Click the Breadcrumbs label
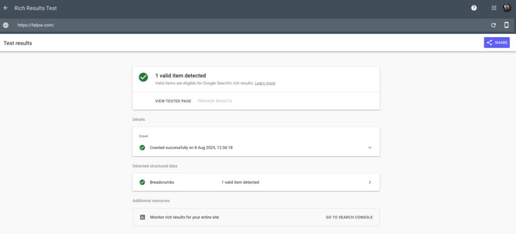Screen dimensions: 516x234 pos(162,182)
